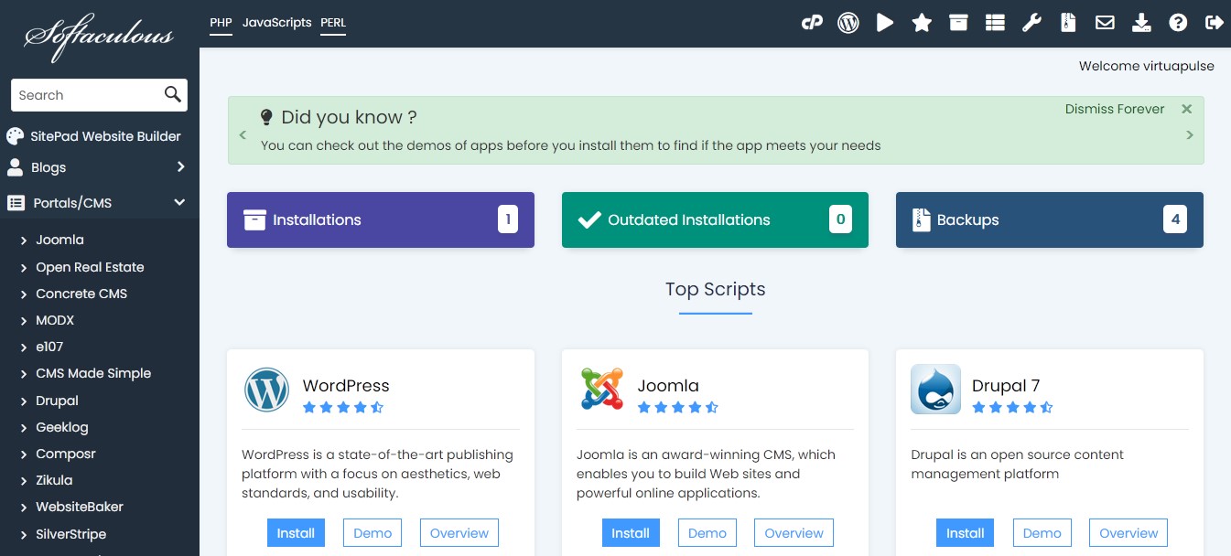The width and height of the screenshot is (1231, 556).
Task: Click the Joomla star rating
Action: pyautogui.click(x=678, y=407)
